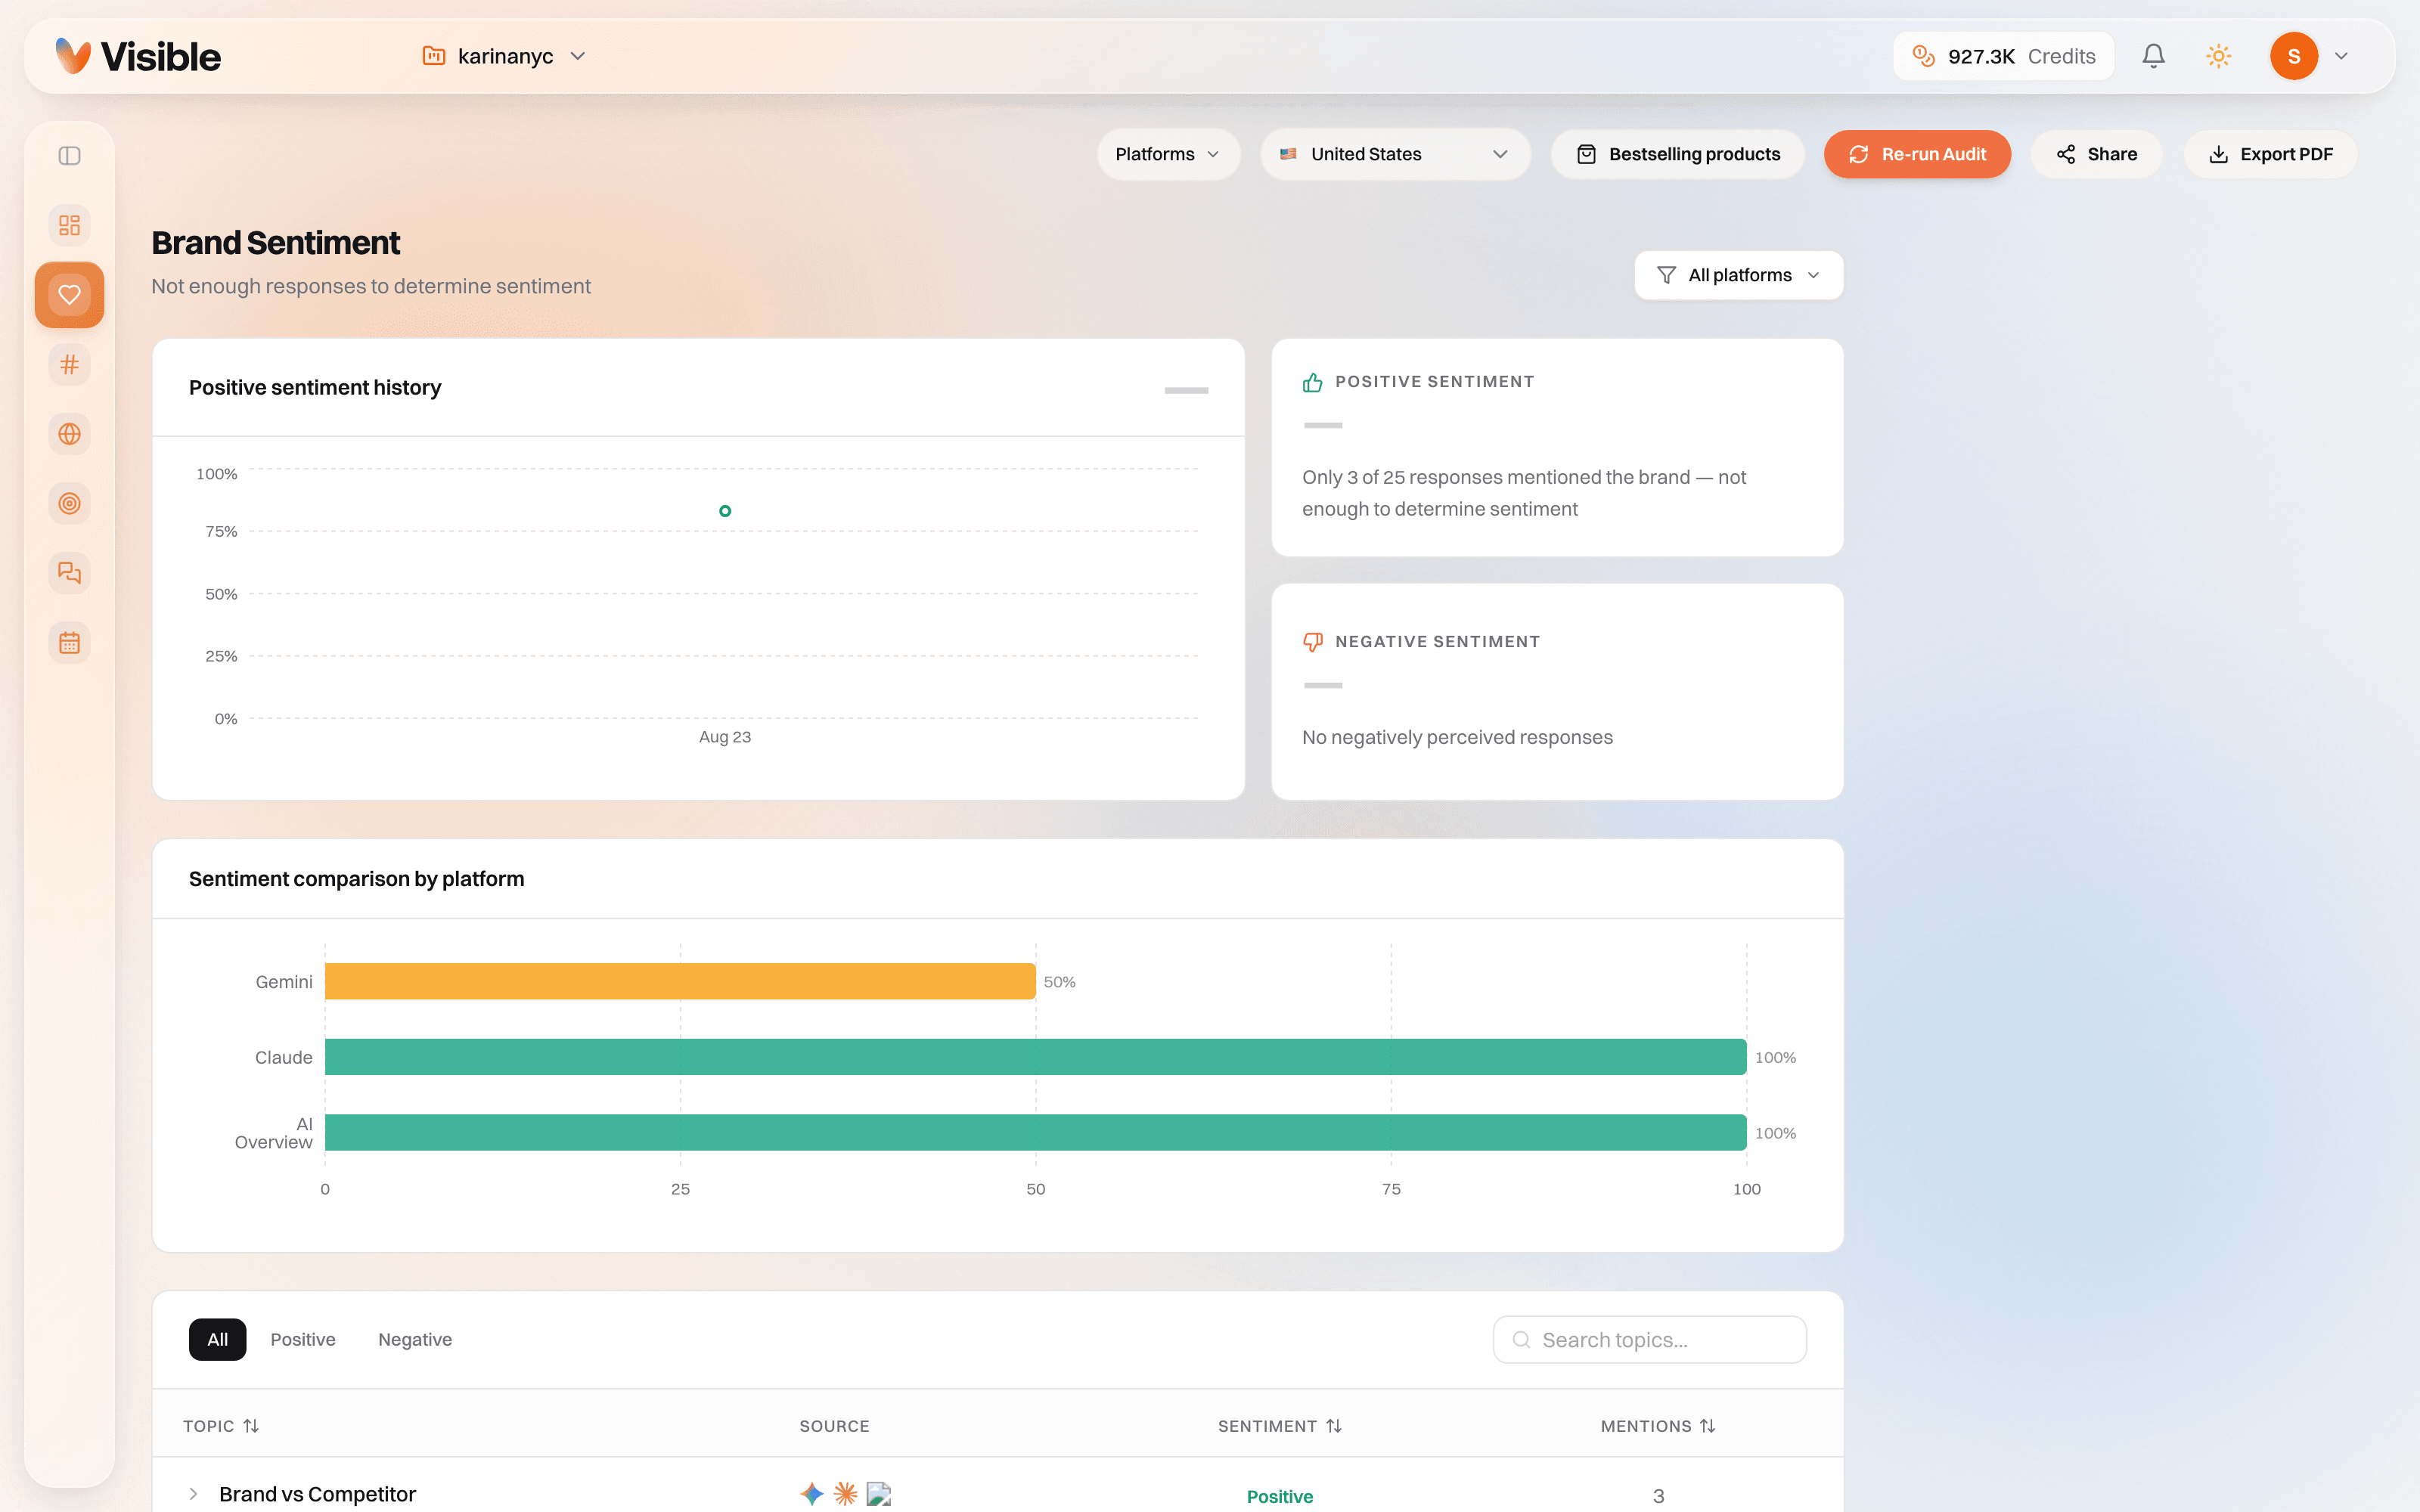The width and height of the screenshot is (2420, 1512).
Task: Click the Visible logo
Action: (138, 56)
